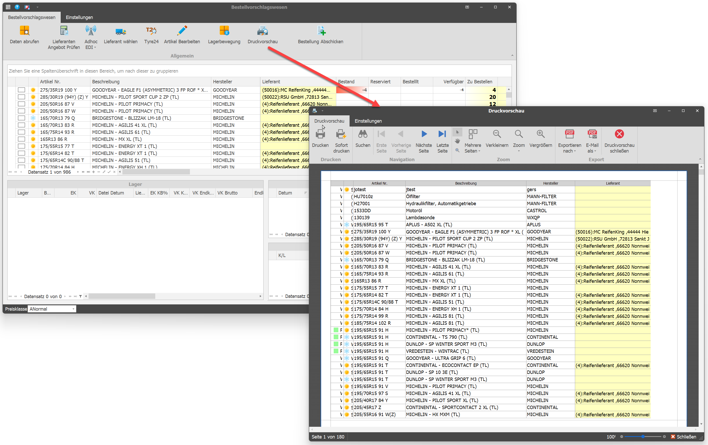Click Swiss flag icon in title bar
708x445 pixels.
coord(27,7)
